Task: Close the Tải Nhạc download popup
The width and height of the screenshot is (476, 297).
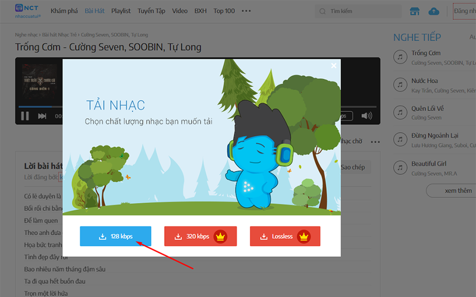Action: 334,65
